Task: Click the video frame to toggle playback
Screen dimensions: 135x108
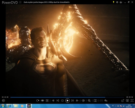Action: pyautogui.click(x=67, y=50)
